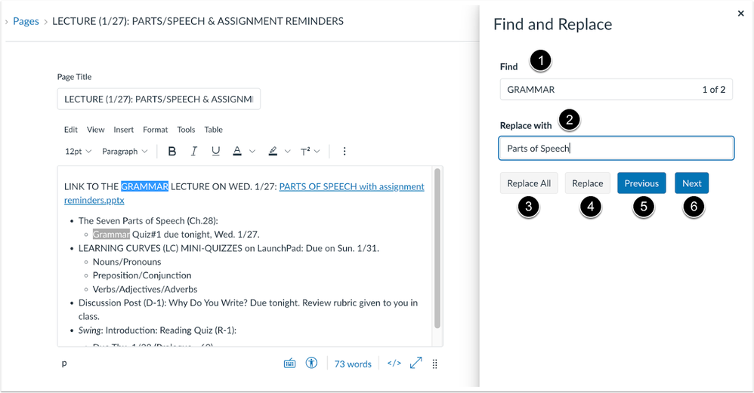Toggle bold formatting in the editor toolbar
The height and width of the screenshot is (393, 754).
tap(172, 152)
